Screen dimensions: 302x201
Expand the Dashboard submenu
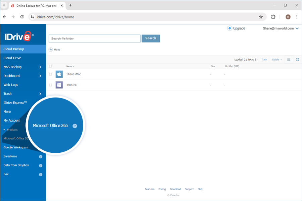coord(40,76)
